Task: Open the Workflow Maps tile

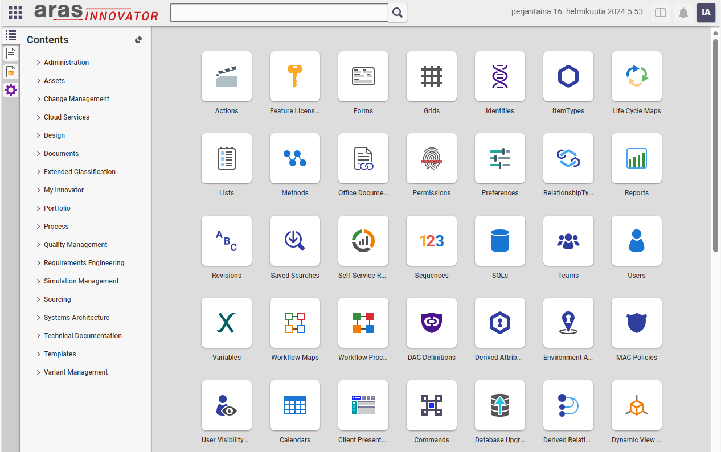Action: coord(295,323)
